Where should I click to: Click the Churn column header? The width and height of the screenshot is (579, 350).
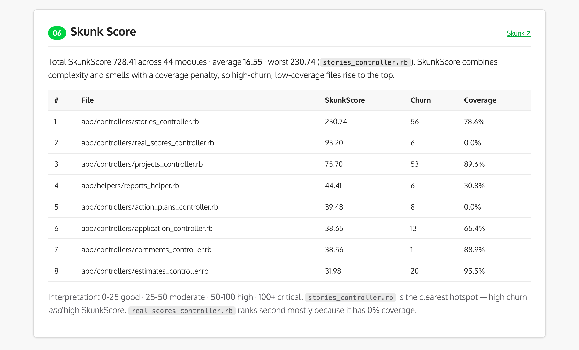(x=421, y=100)
